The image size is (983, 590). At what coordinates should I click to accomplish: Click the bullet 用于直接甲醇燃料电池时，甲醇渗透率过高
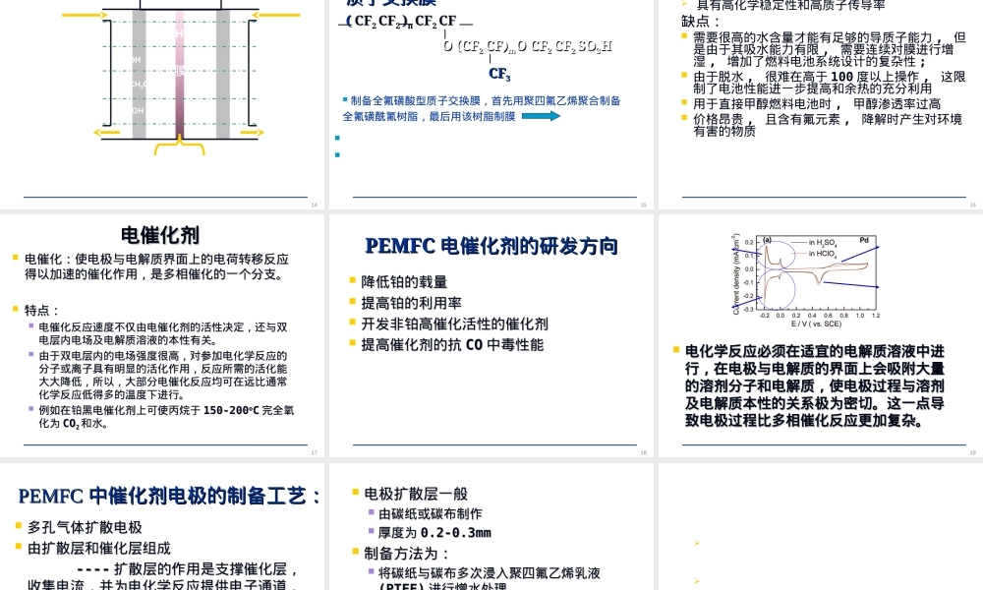(816, 104)
